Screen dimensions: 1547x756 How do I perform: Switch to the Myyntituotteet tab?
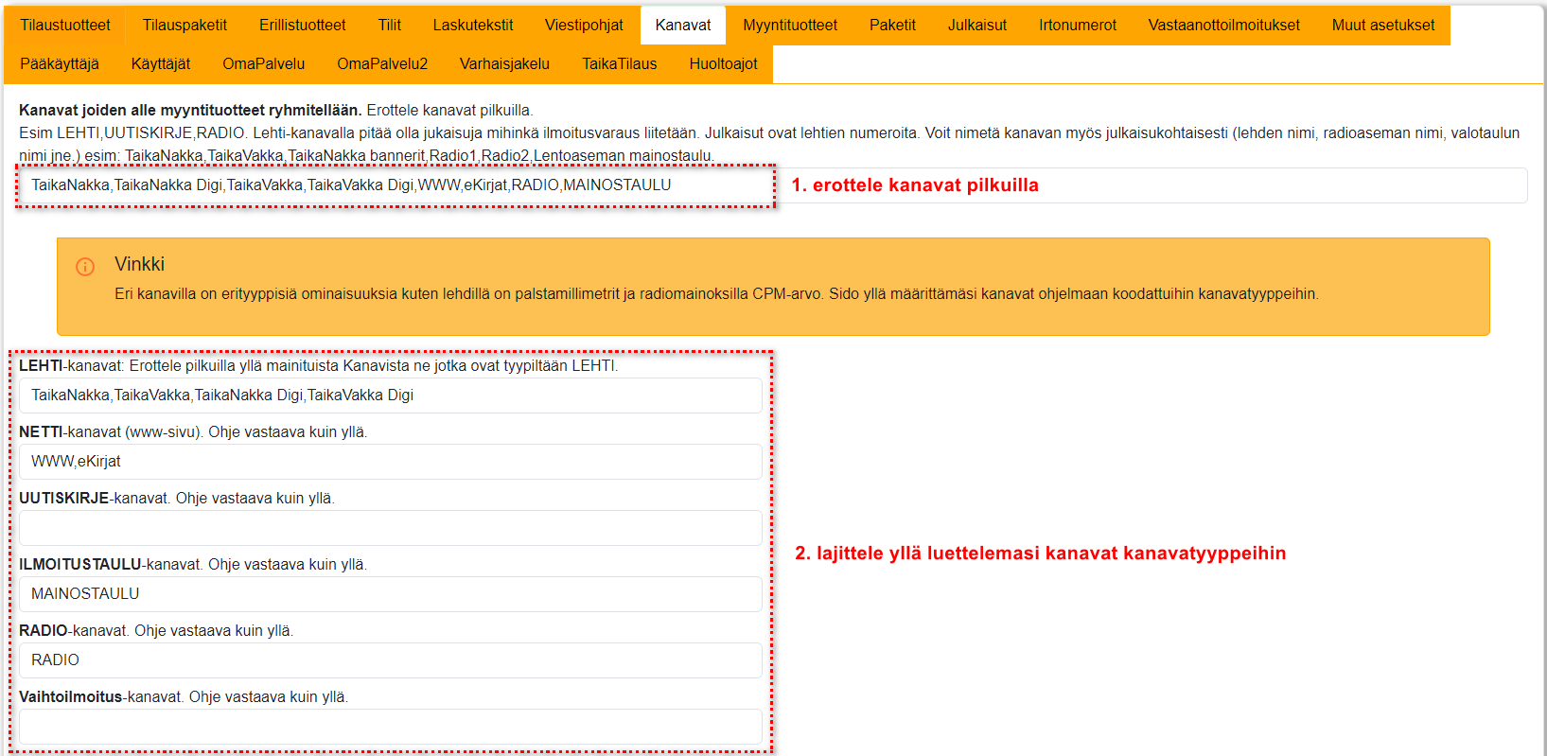pyautogui.click(x=790, y=26)
